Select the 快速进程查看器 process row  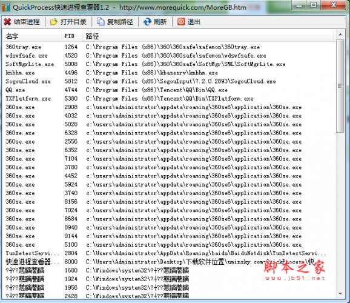point(169,262)
